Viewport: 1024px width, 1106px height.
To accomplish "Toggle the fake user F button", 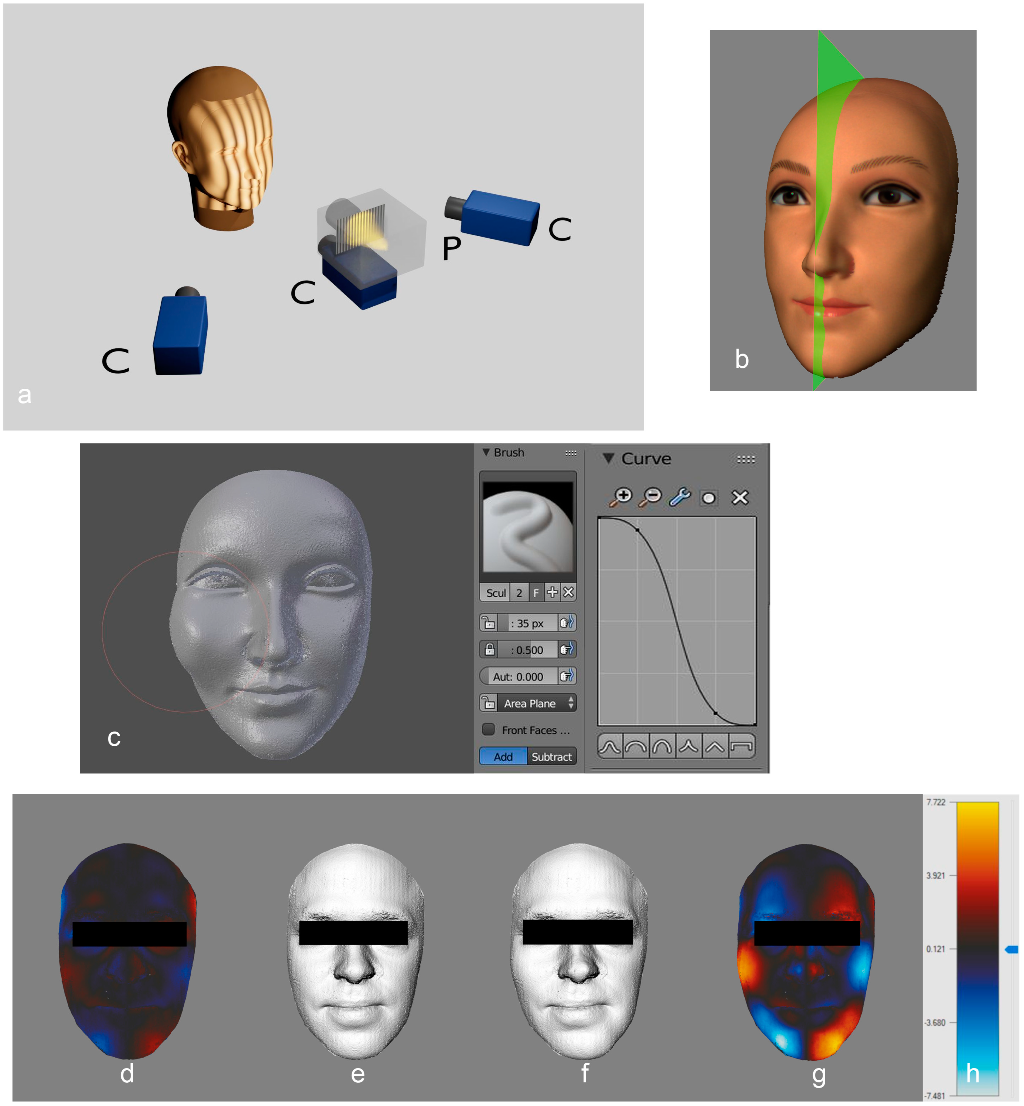I will (536, 592).
